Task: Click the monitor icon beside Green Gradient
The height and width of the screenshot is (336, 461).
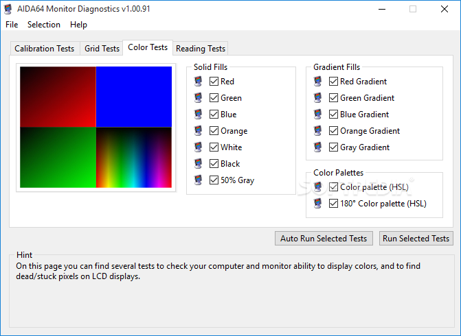Action: [318, 98]
